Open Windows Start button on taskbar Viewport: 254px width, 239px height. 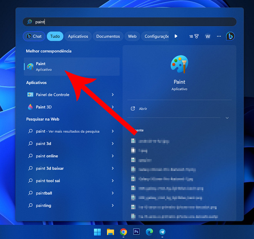97,232
